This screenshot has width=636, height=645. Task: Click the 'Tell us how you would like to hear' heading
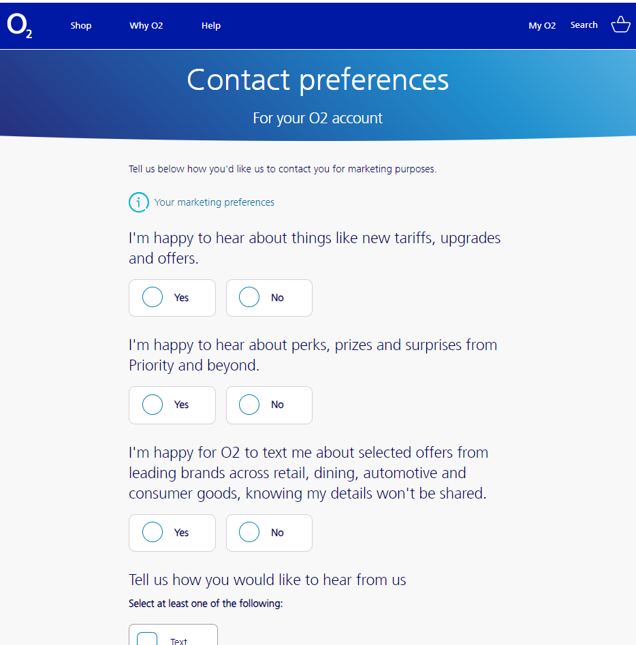click(268, 580)
